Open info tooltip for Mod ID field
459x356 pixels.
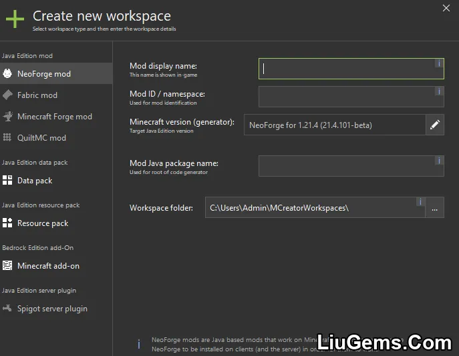click(439, 91)
